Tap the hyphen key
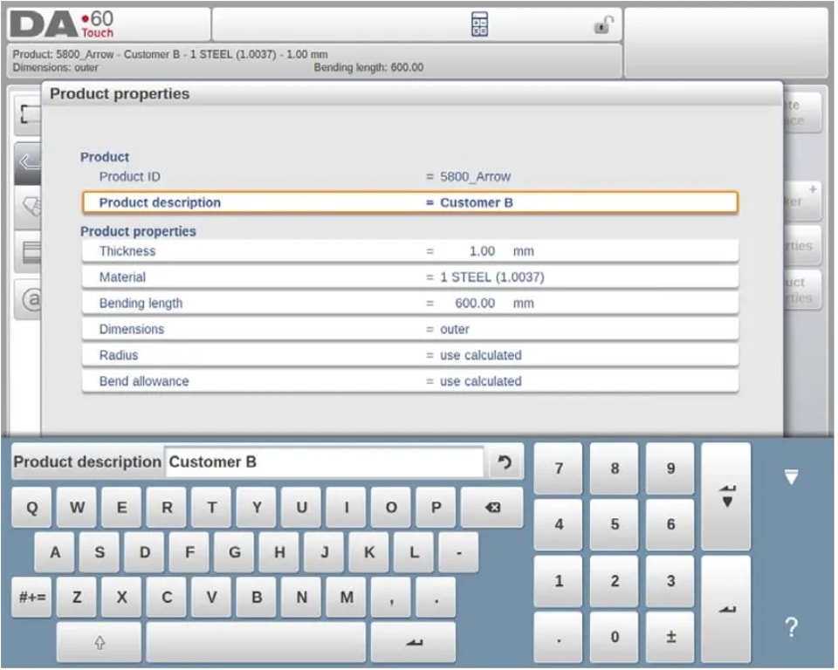 point(458,552)
